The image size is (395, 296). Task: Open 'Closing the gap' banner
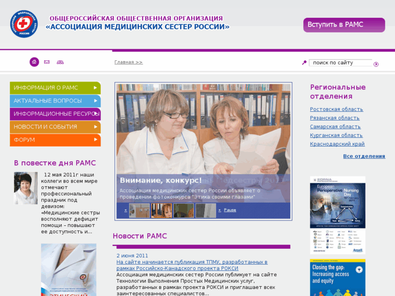337,278
